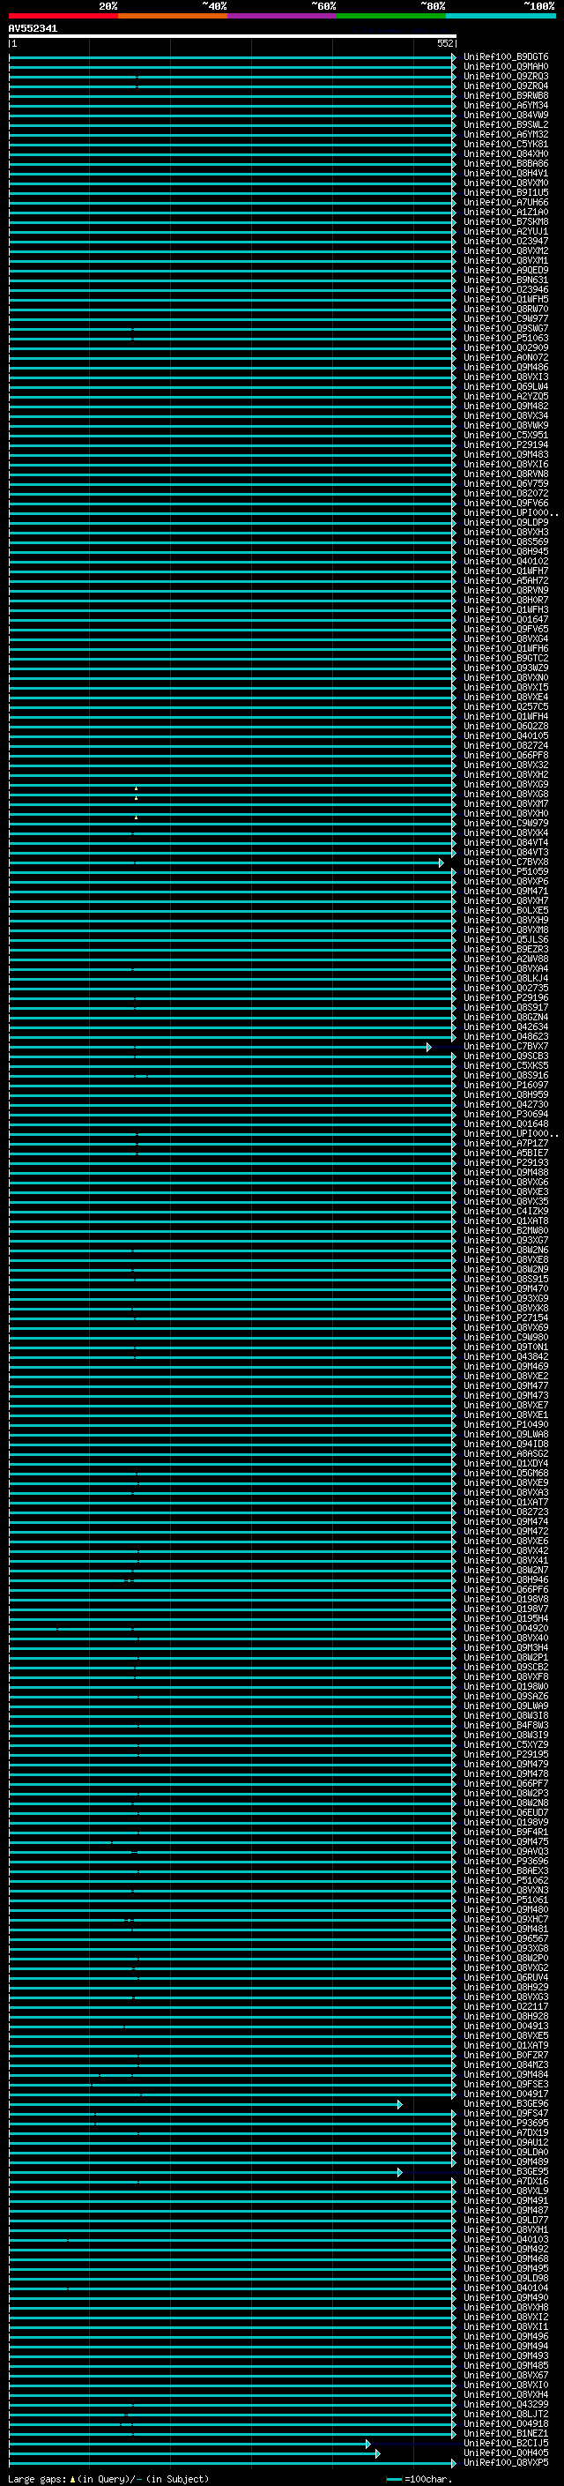564x2486 pixels.
Task: Open hit UniRef100_Q9ZRQ3
Action: pyautogui.click(x=506, y=76)
